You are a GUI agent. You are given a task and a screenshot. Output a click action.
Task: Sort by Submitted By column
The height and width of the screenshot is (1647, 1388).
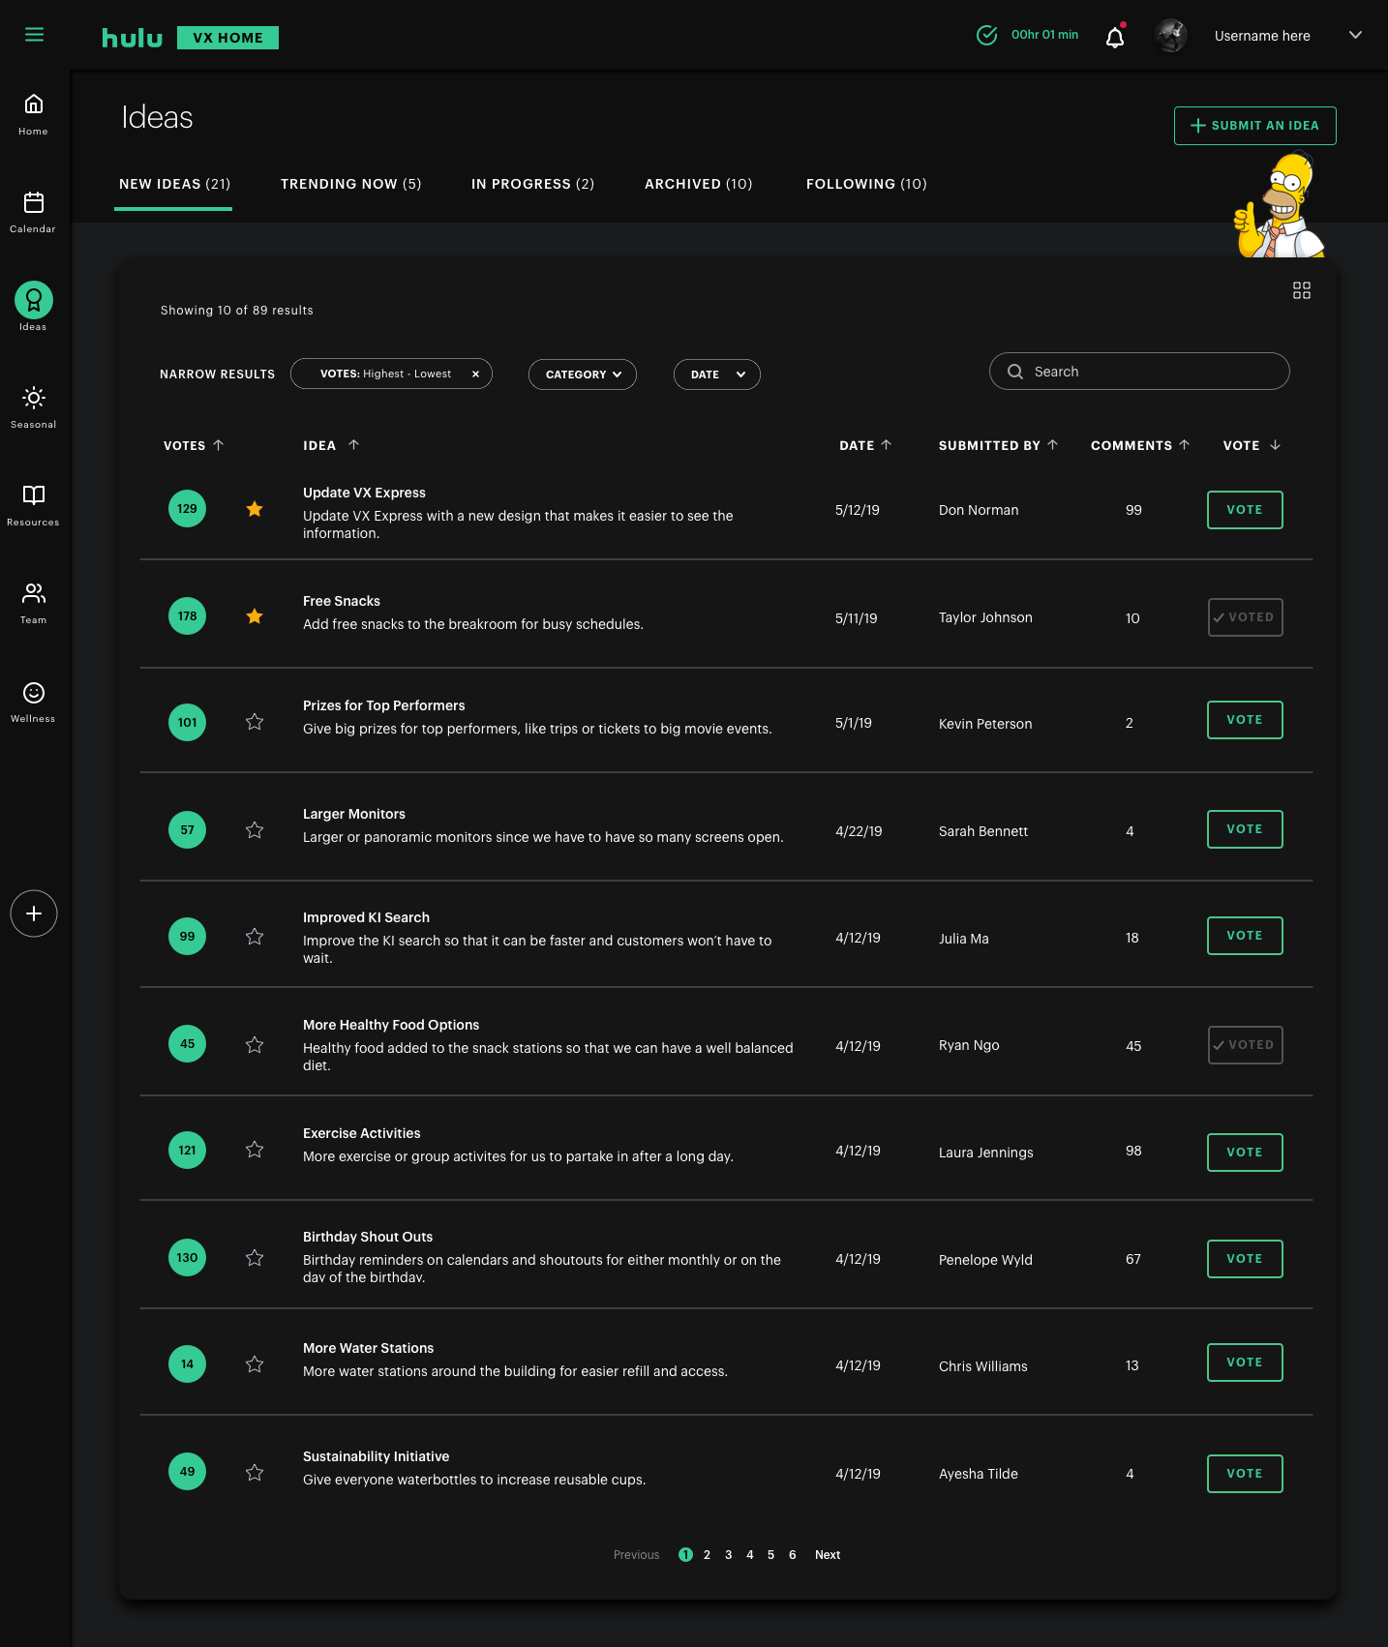[x=999, y=445]
